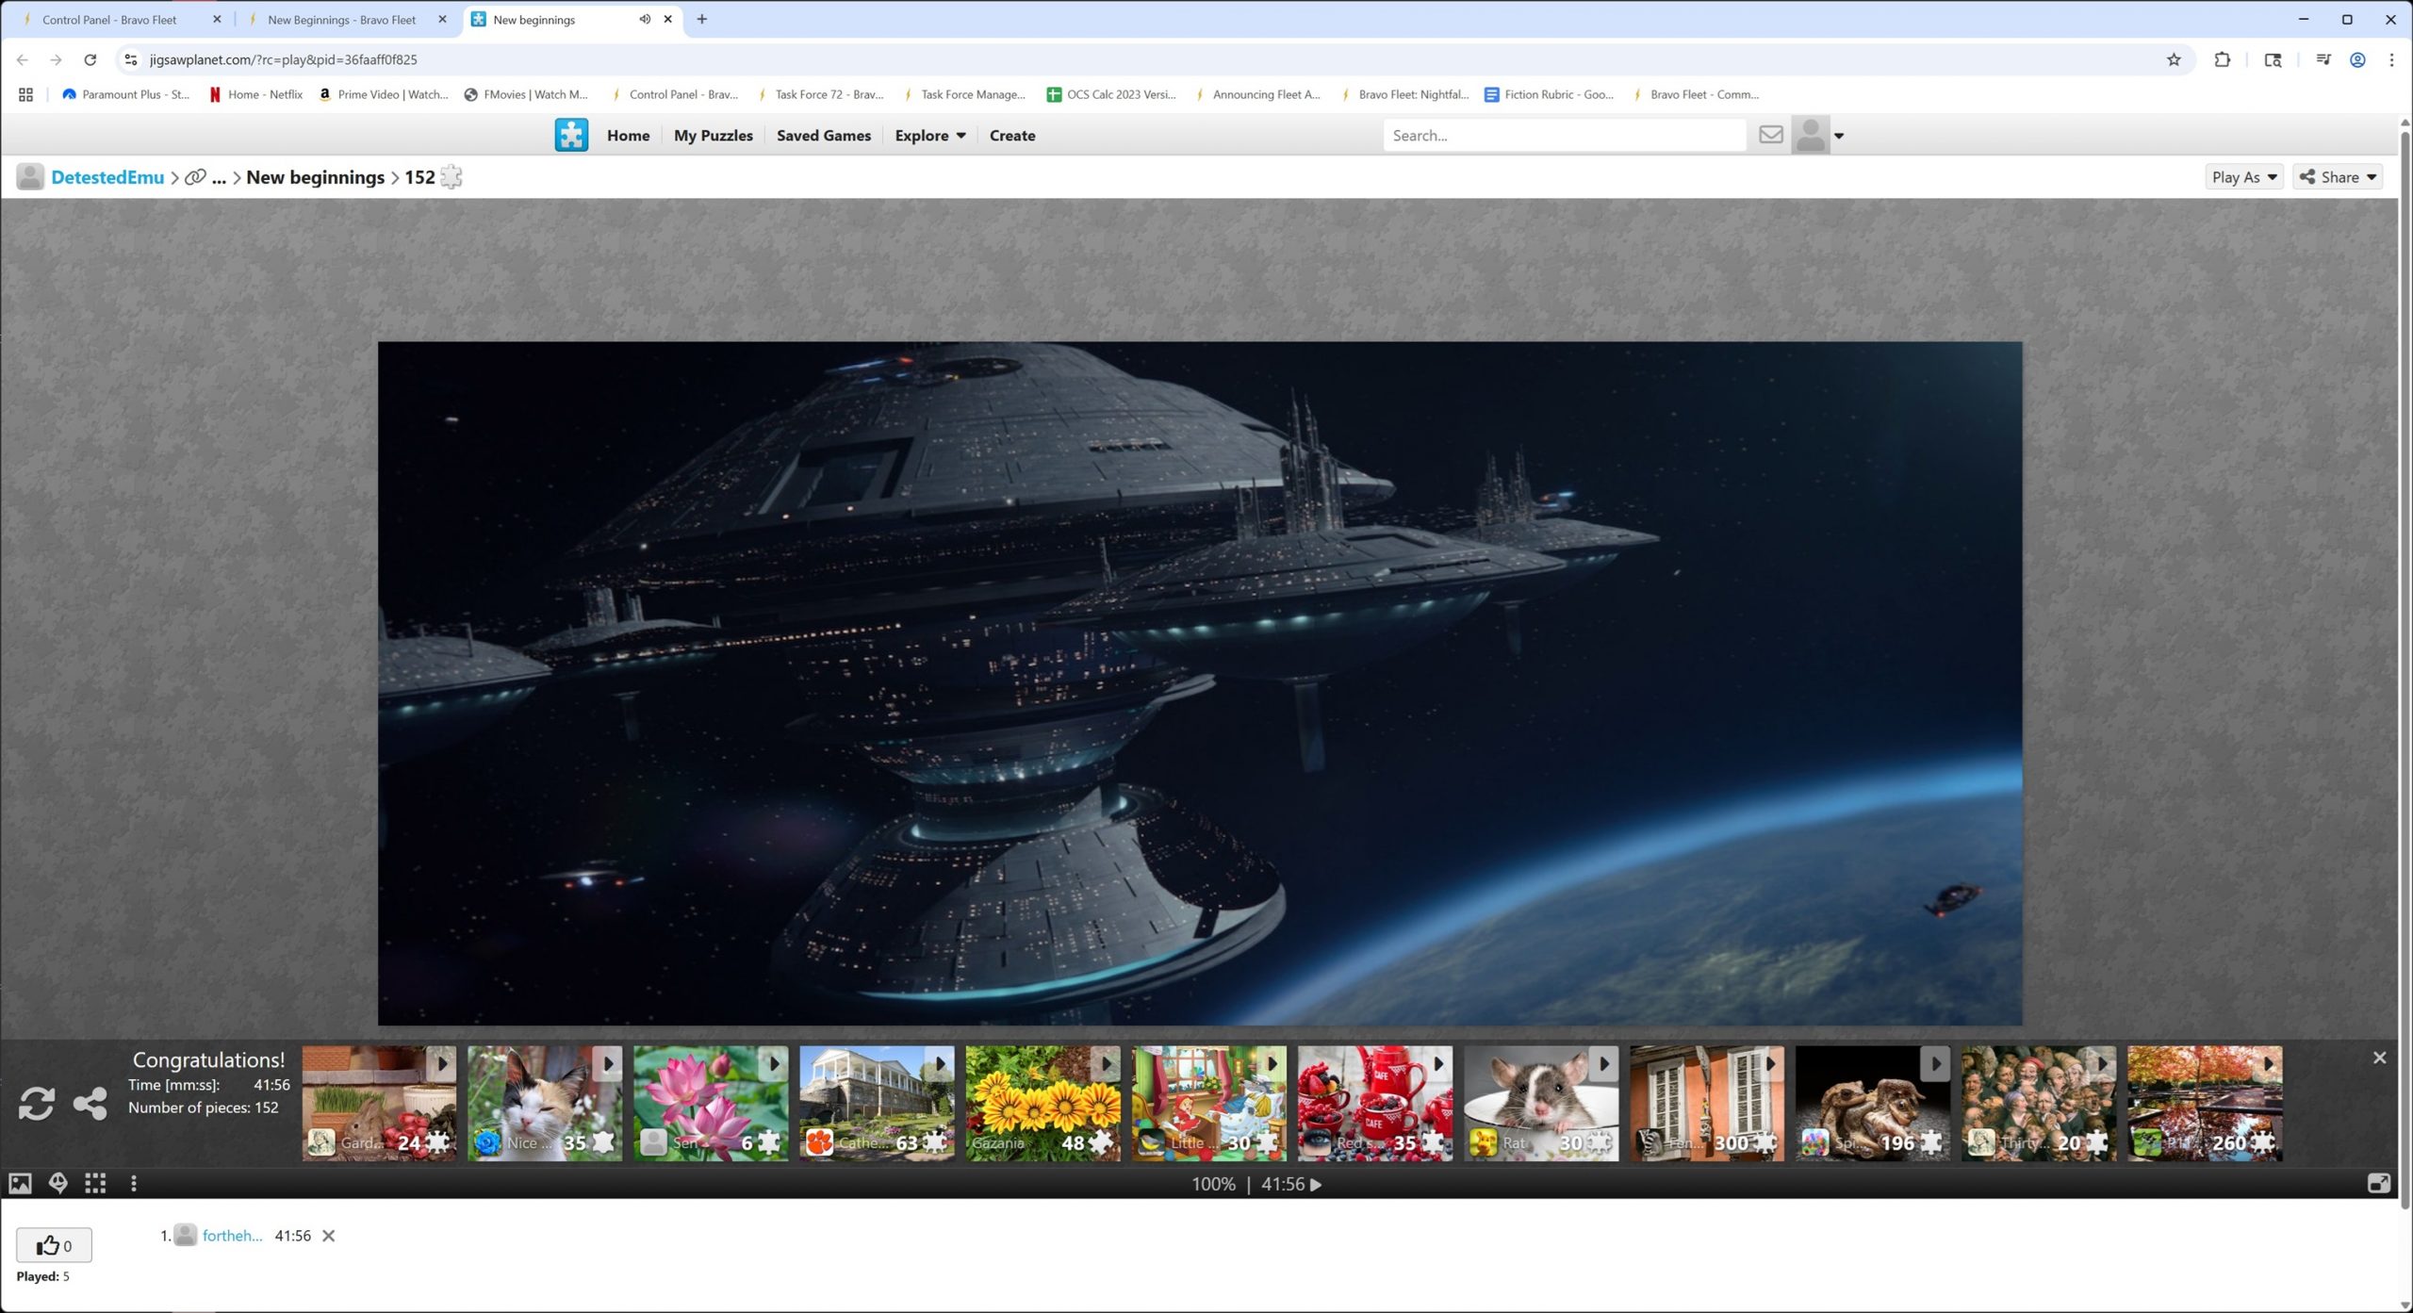The height and width of the screenshot is (1313, 2413).
Task: Open the browser extensions puzzle icon
Action: pos(2222,59)
